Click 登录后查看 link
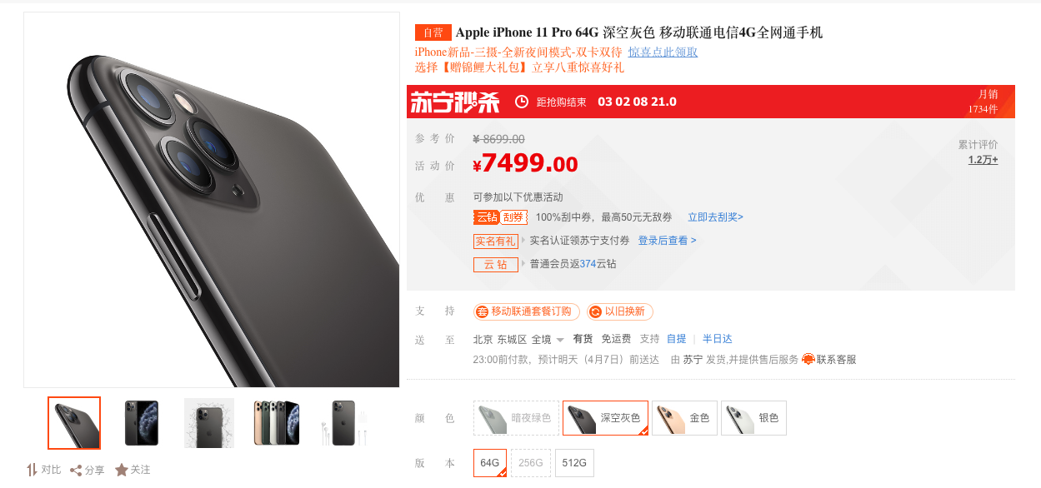Image resolution: width=1041 pixels, height=488 pixels. (667, 241)
